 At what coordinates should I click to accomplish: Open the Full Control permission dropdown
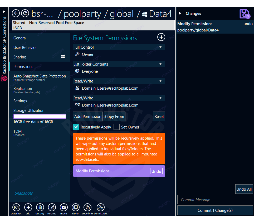[x=160, y=47]
